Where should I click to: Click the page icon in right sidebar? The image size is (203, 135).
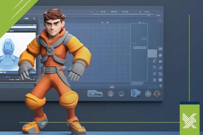(x=160, y=68)
